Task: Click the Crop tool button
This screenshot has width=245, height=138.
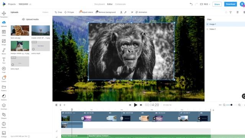Action: point(58,12)
